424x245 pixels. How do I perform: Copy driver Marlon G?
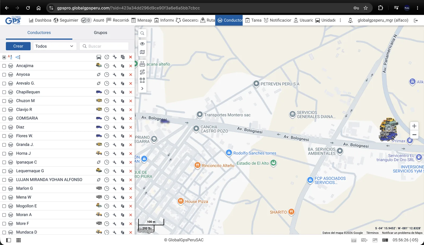coord(123,189)
